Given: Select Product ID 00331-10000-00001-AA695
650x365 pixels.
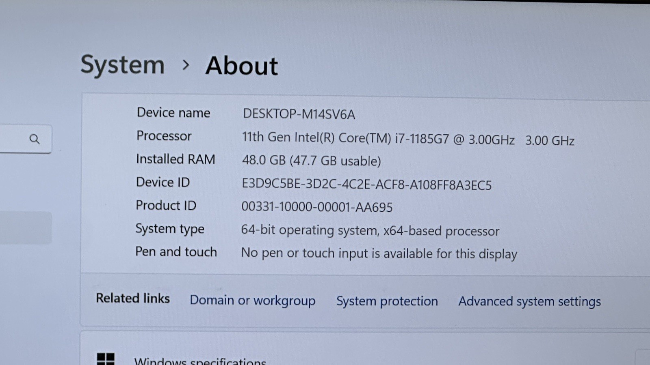Looking at the screenshot, I should 317,207.
